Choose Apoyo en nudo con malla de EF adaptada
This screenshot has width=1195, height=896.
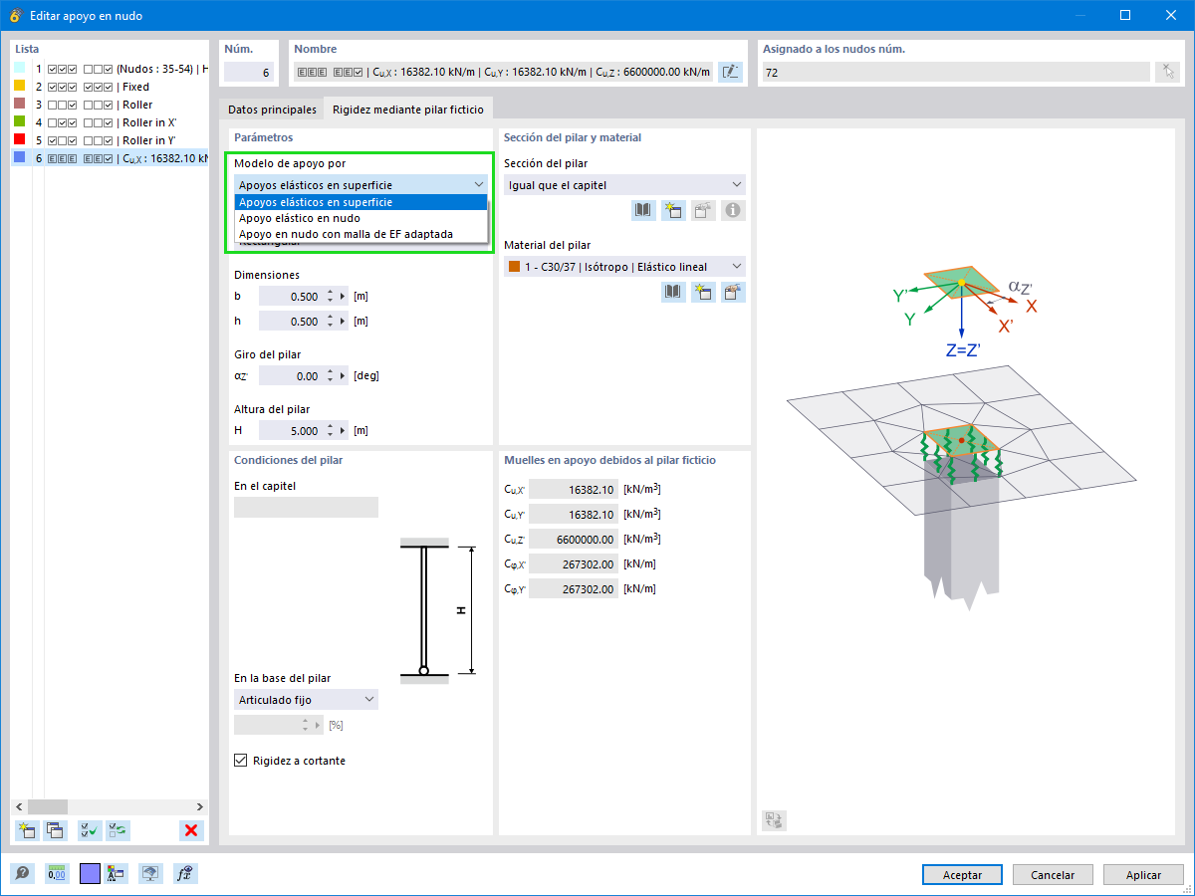pos(360,234)
